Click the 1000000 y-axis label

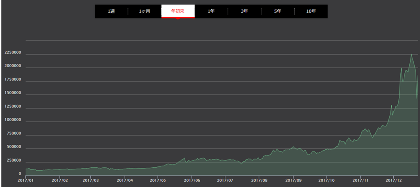pyautogui.click(x=13, y=120)
